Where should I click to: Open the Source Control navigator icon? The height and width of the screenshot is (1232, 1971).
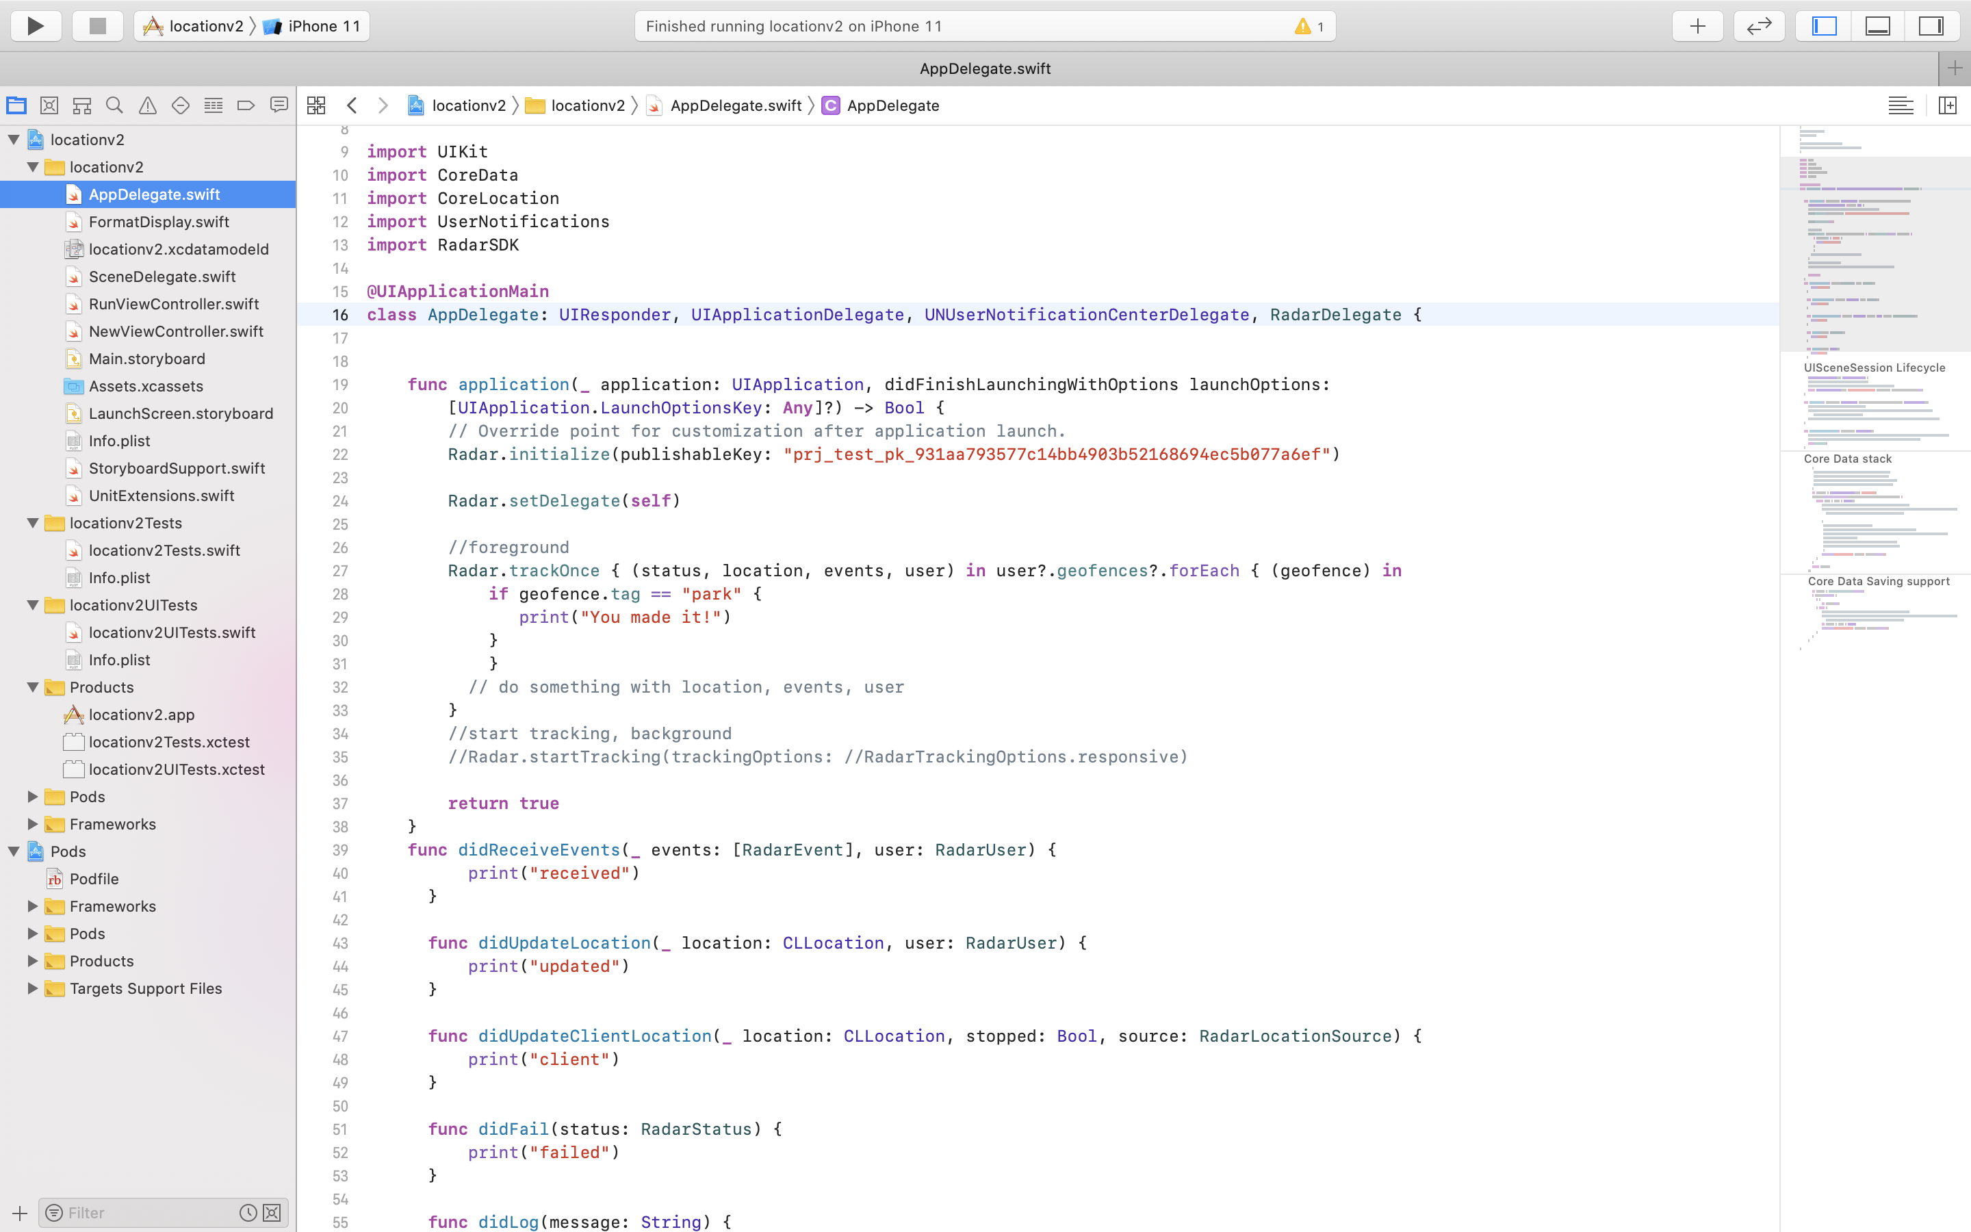(x=49, y=105)
